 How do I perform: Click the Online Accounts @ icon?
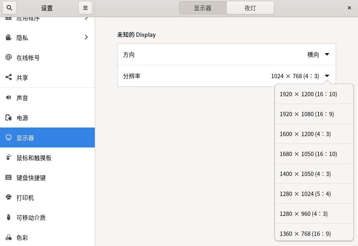(x=9, y=57)
